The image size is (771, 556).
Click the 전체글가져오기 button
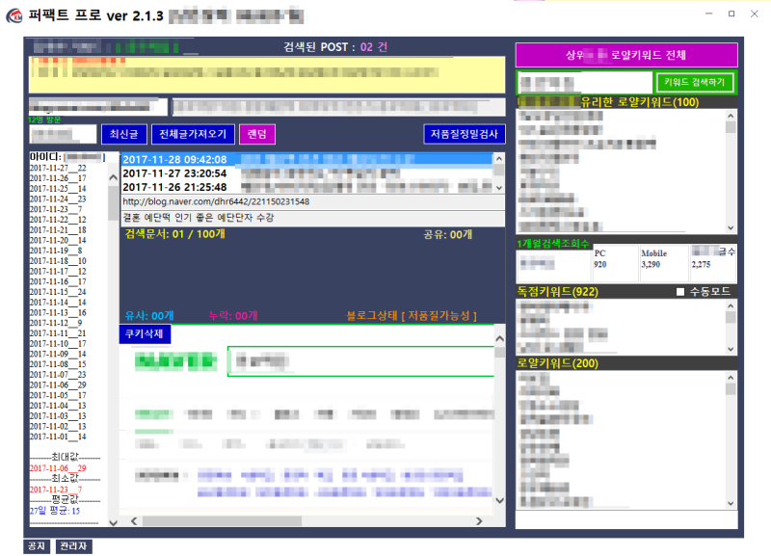(193, 134)
